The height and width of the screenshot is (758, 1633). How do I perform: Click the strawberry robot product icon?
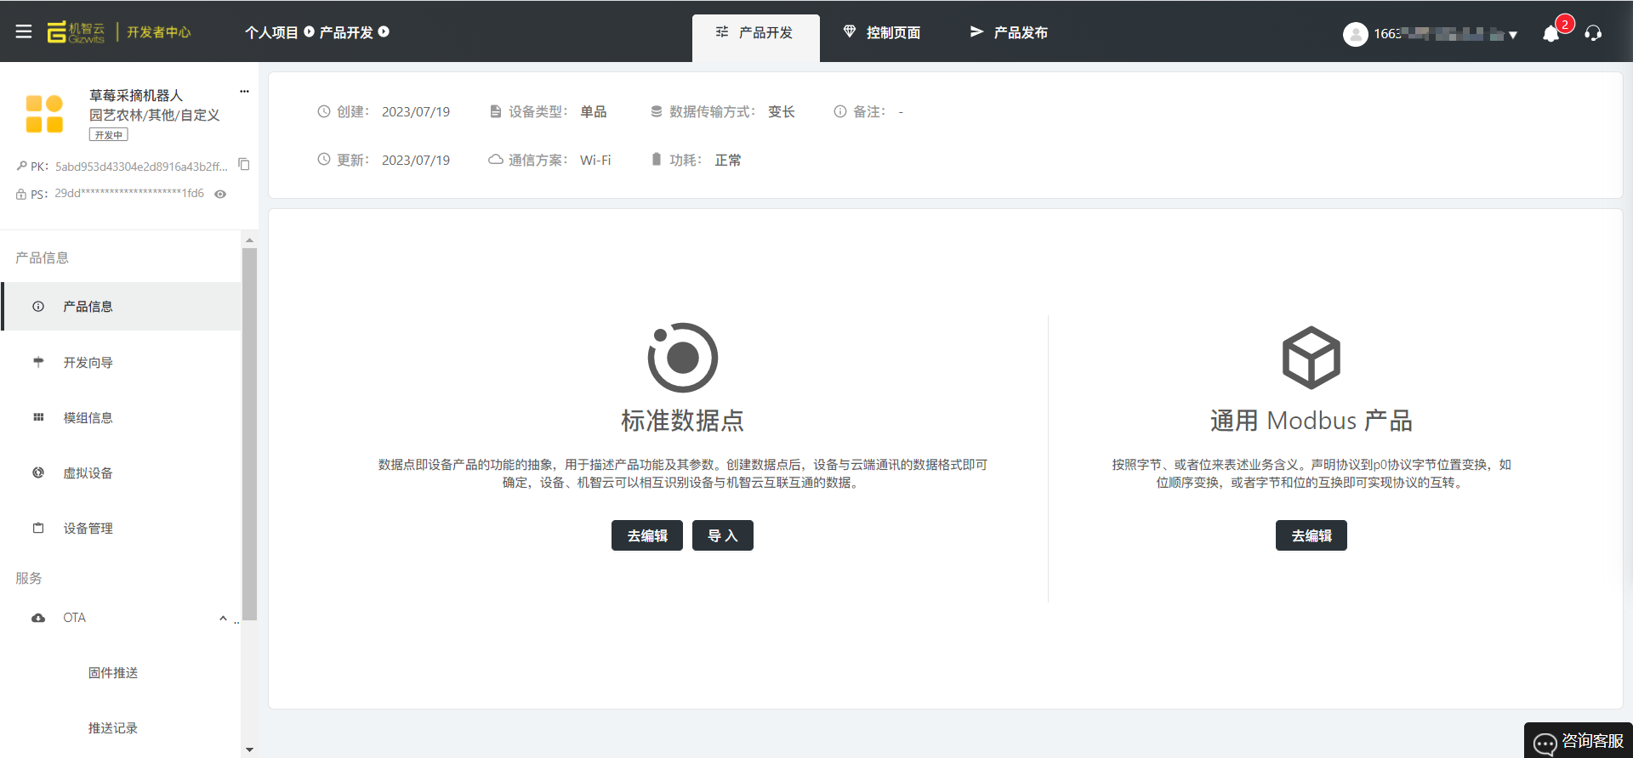[44, 114]
